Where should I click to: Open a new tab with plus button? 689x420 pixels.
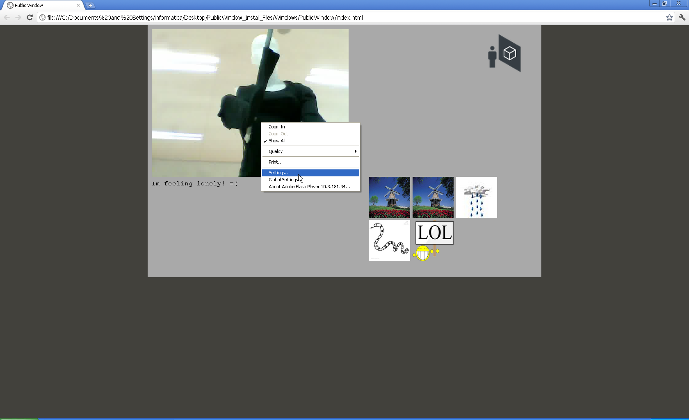click(90, 5)
